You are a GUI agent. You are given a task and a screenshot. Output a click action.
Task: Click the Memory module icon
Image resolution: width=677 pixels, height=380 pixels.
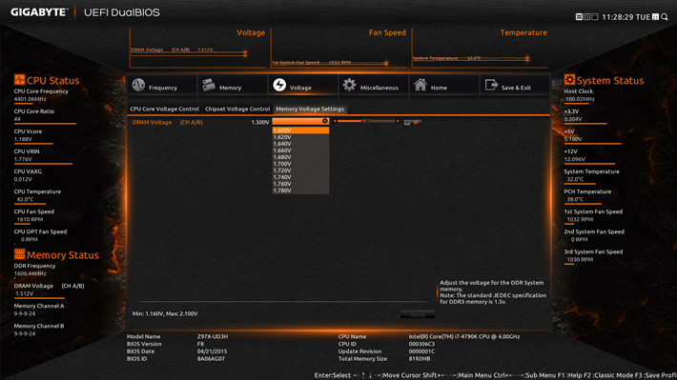point(209,85)
